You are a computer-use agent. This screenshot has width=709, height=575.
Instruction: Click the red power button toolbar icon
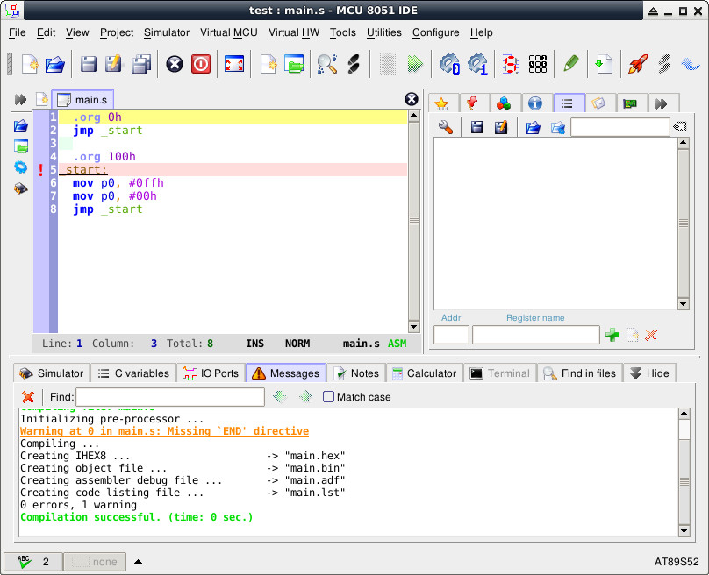[201, 64]
